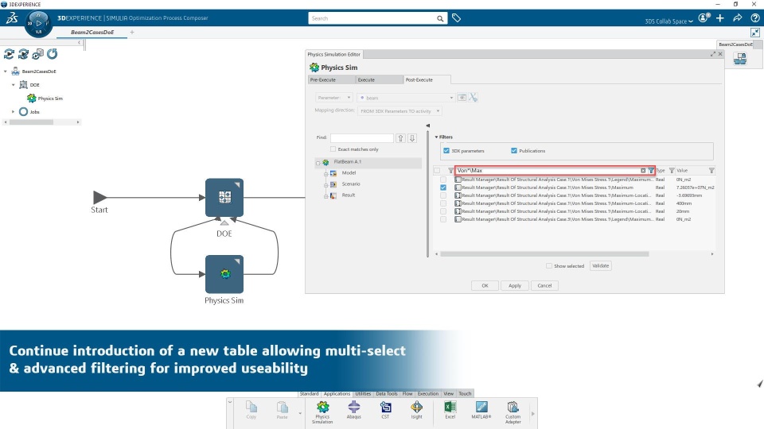Click the search magnifier icon
The width and height of the screenshot is (764, 429).
point(440,18)
